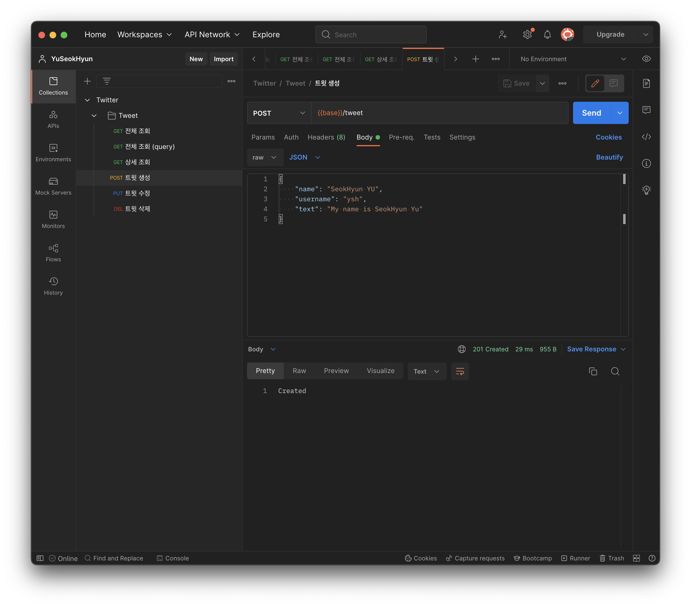
Task: Open the settings gear icon
Action: [x=527, y=34]
